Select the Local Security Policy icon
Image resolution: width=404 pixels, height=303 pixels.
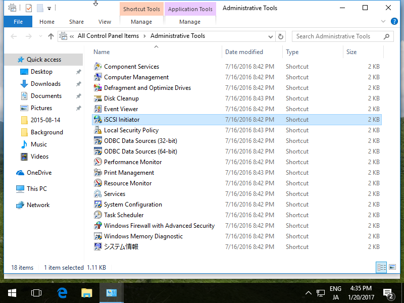[97, 130]
